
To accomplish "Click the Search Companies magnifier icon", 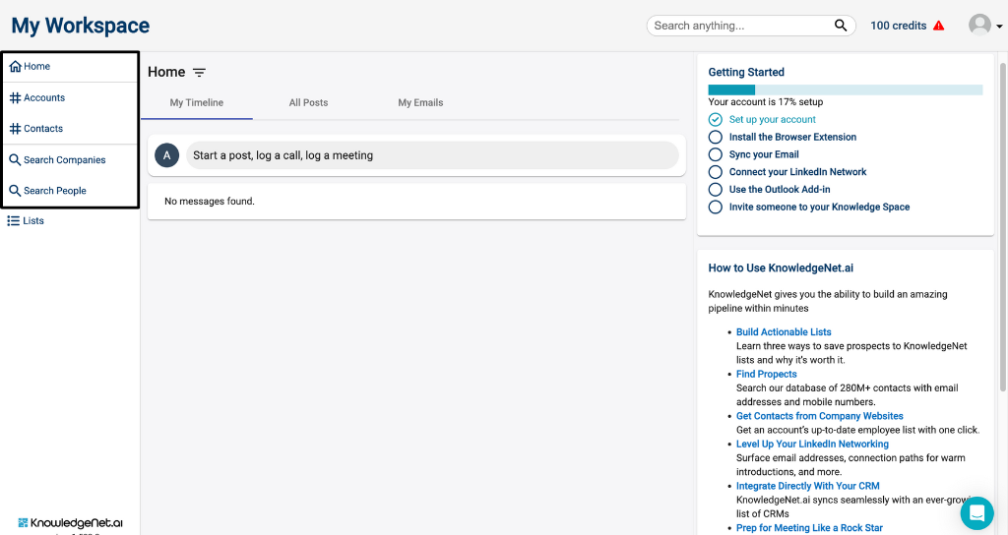I will 15,160.
